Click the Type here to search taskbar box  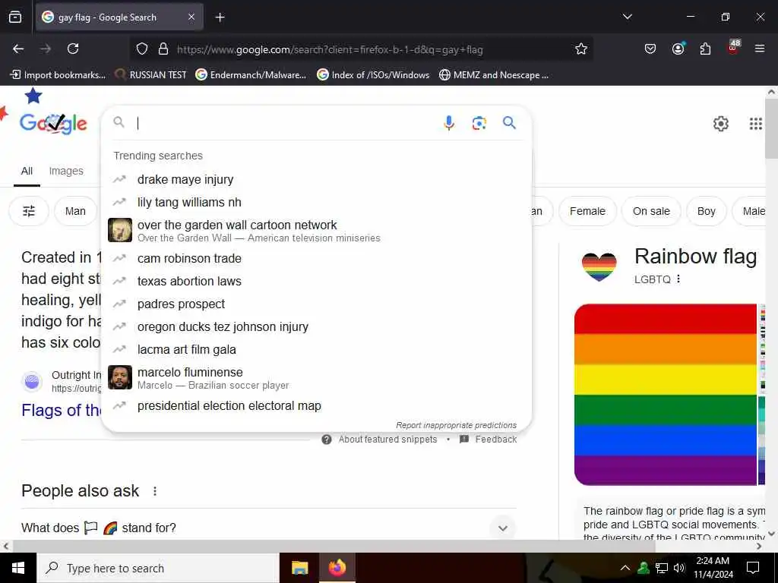click(x=158, y=568)
